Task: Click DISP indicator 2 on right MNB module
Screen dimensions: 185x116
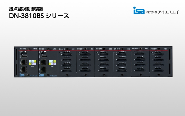Action: 52,61
